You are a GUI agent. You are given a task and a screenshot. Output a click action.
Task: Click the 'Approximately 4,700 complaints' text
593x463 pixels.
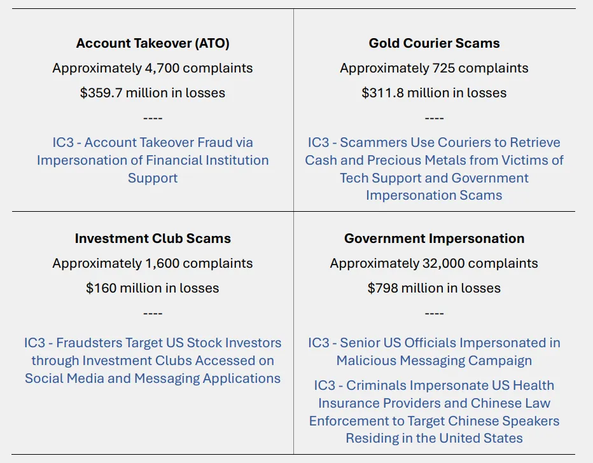pyautogui.click(x=153, y=68)
